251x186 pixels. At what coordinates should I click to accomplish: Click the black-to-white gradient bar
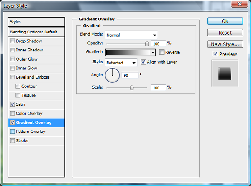click(x=128, y=52)
